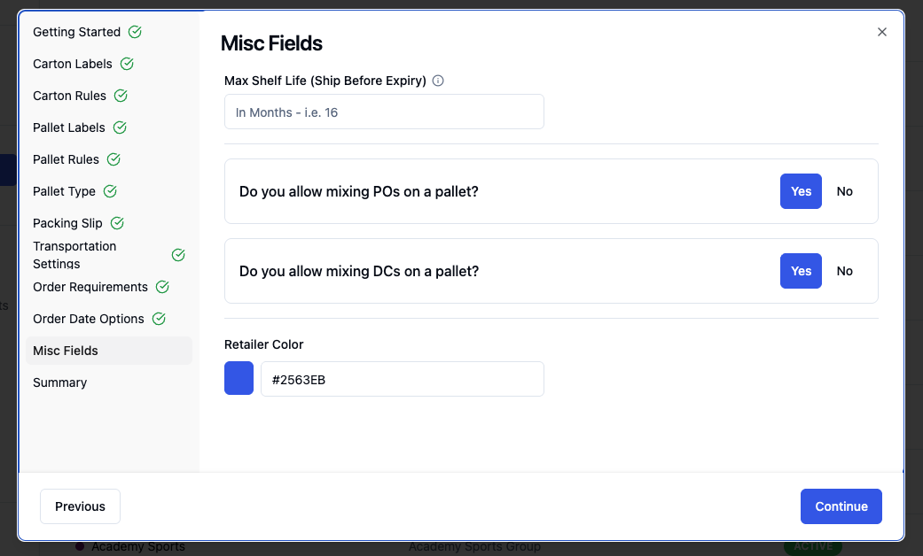Click the green checkmark beside Getting Started
Image resolution: width=923 pixels, height=556 pixels.
coord(135,32)
